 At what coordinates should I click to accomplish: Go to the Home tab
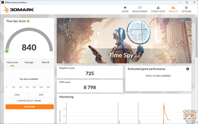[125, 10]
